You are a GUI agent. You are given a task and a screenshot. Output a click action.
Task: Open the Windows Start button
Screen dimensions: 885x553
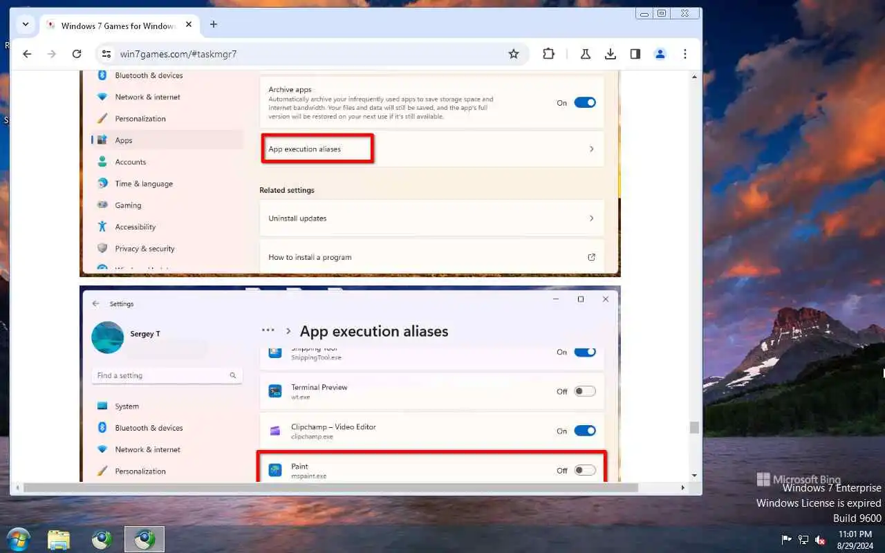[x=18, y=538]
